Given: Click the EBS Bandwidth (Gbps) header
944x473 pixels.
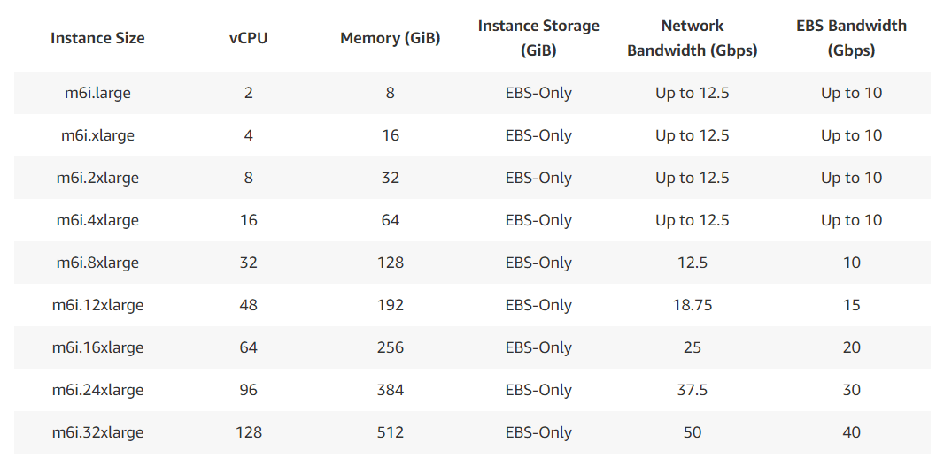Looking at the screenshot, I should (x=851, y=38).
